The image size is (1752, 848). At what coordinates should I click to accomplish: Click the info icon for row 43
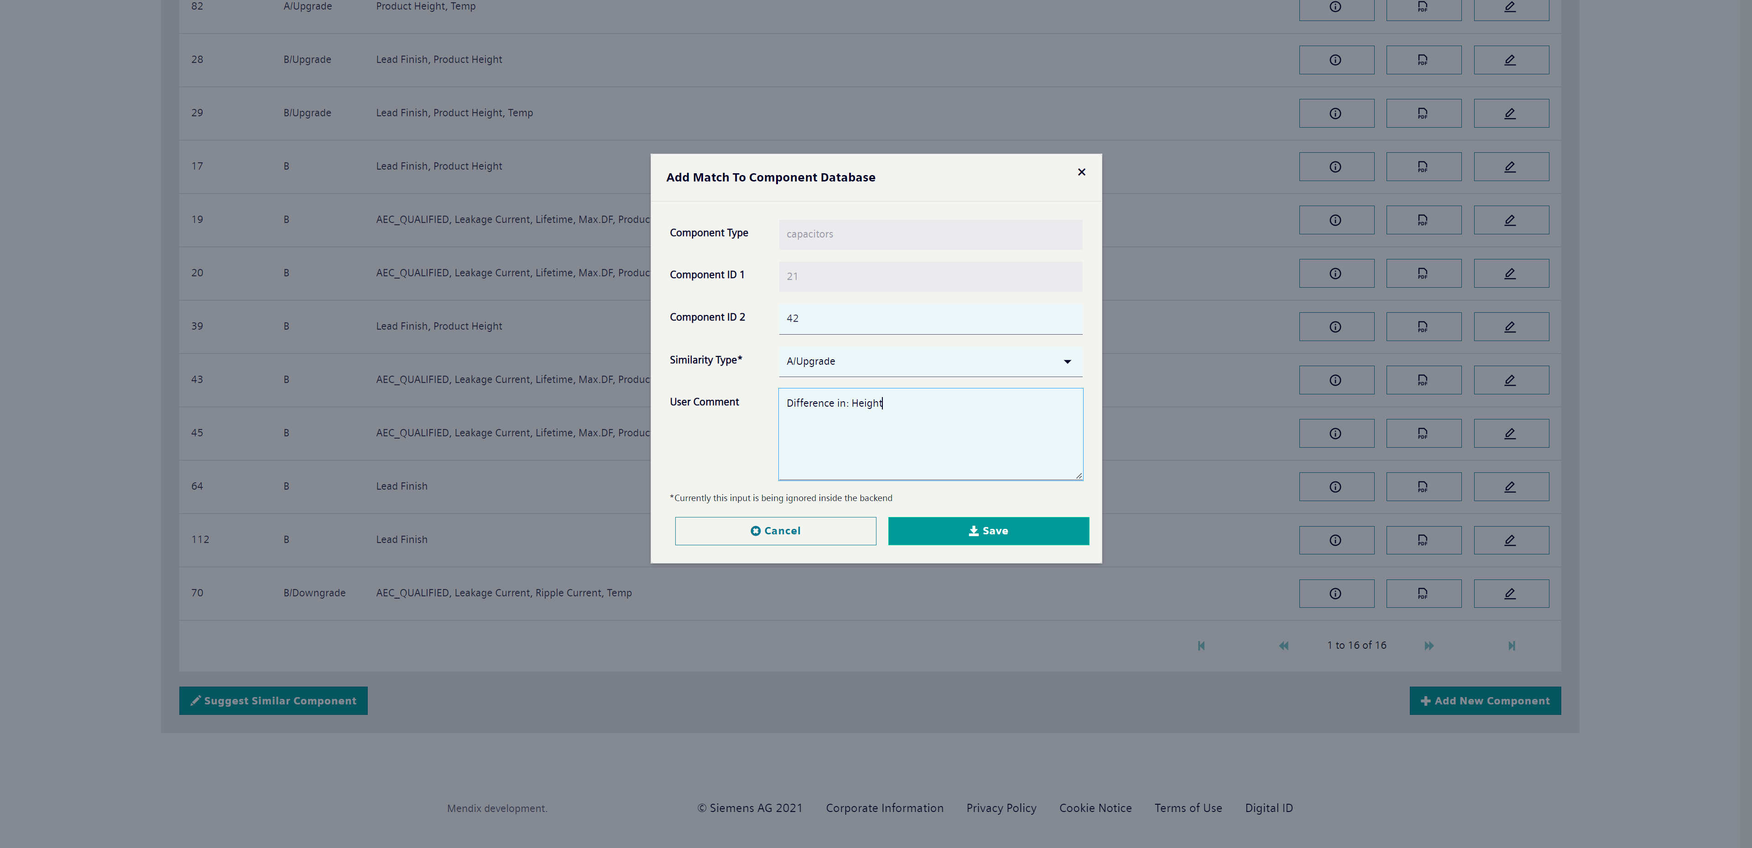(1336, 379)
